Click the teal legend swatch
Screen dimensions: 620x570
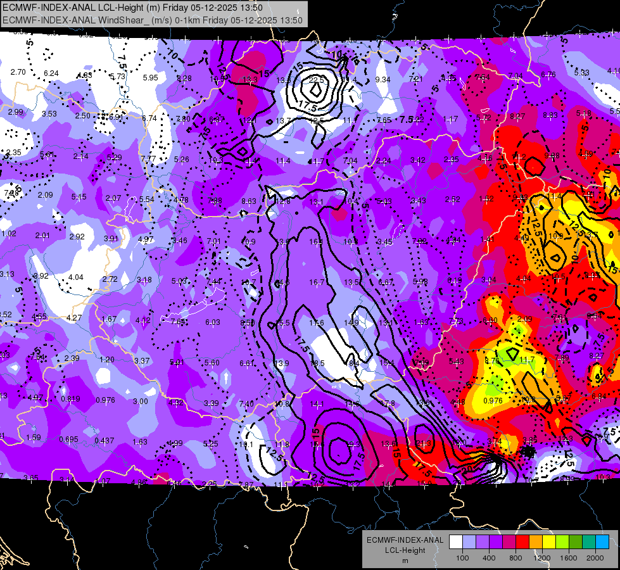[589, 542]
